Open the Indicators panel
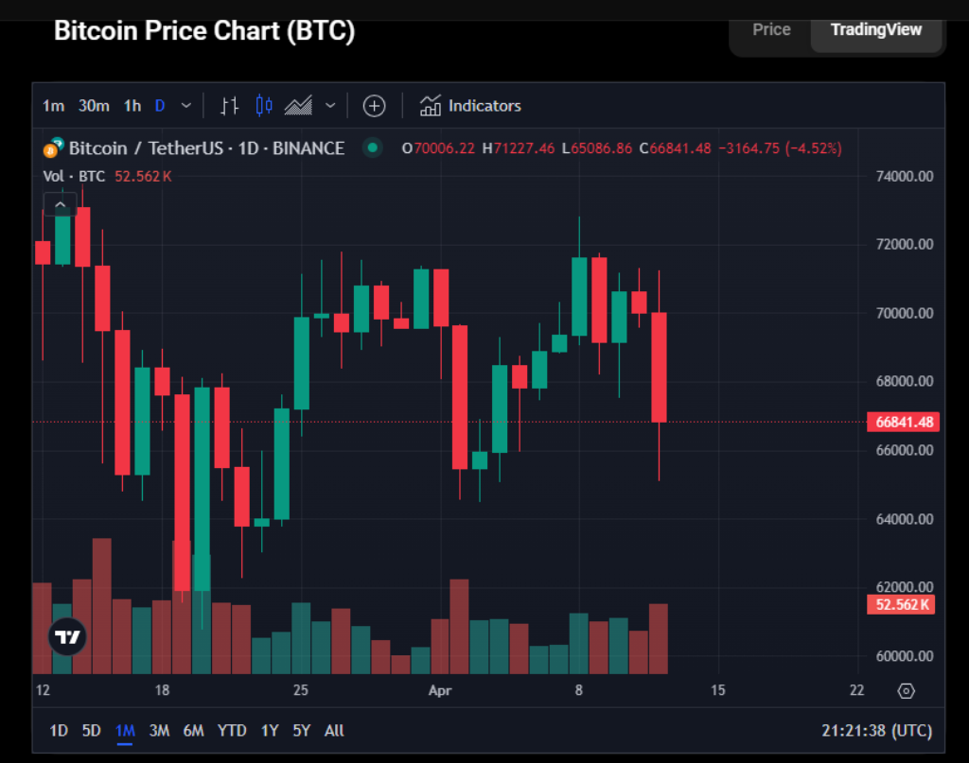The width and height of the screenshot is (969, 763). (470, 106)
